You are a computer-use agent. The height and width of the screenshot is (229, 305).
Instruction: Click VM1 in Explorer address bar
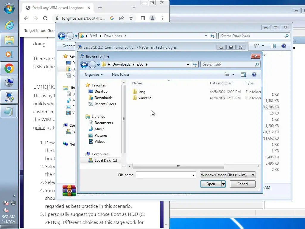(x=94, y=36)
